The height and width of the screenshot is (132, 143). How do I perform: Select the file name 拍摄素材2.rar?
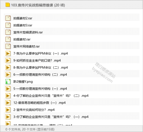coord(23,18)
